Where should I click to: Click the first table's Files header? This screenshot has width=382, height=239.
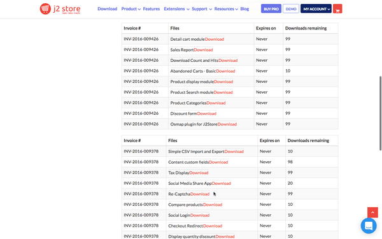point(174,28)
